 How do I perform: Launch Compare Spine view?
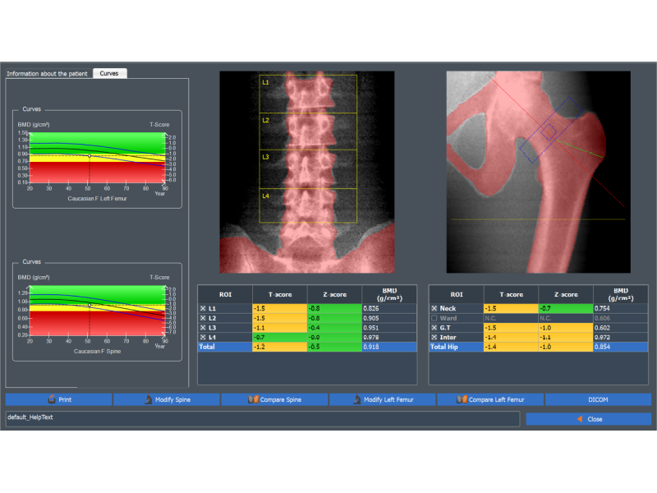(274, 399)
